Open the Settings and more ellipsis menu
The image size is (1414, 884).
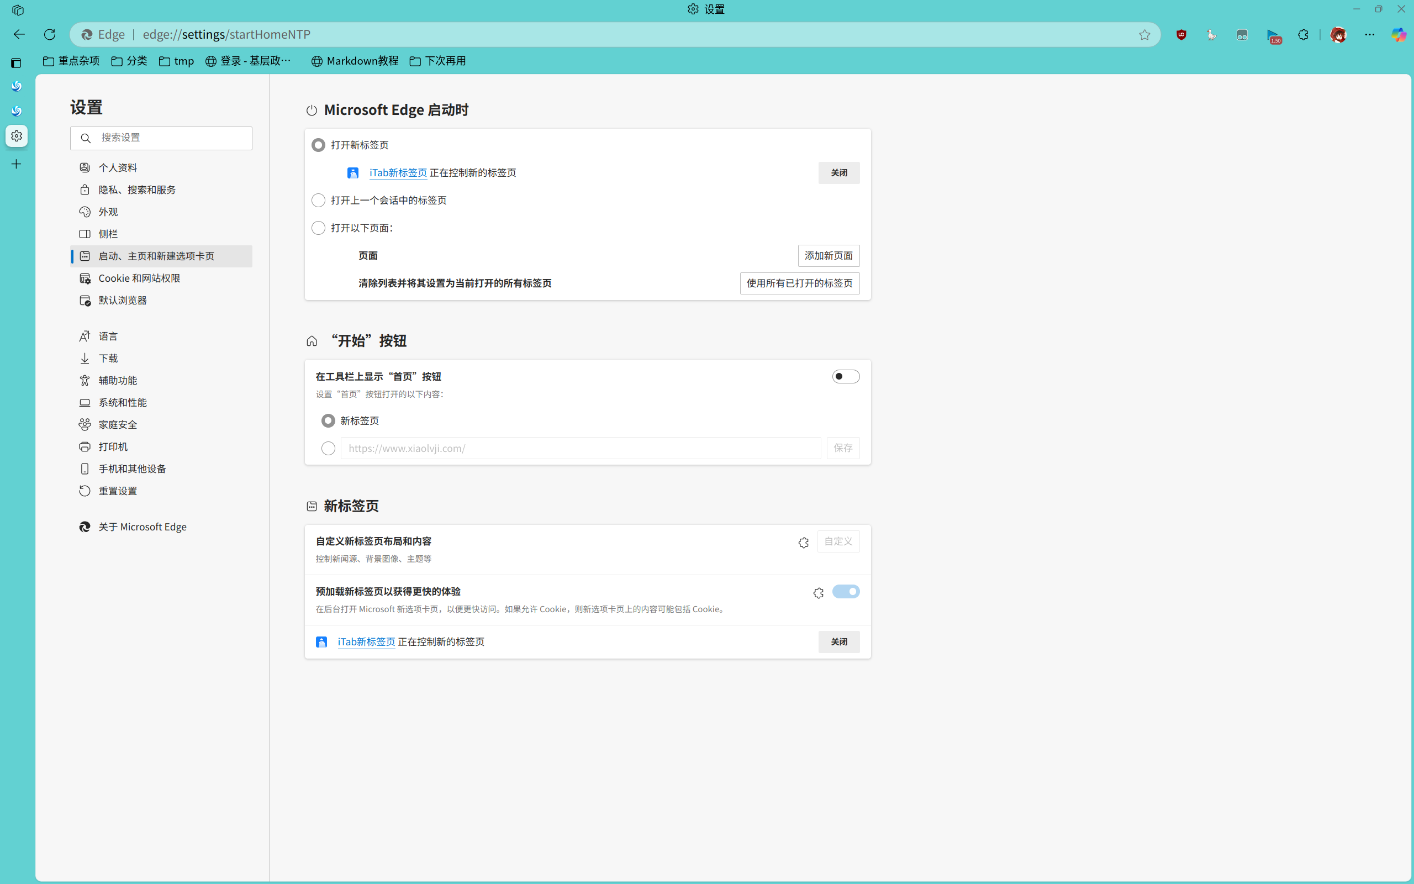click(x=1370, y=35)
